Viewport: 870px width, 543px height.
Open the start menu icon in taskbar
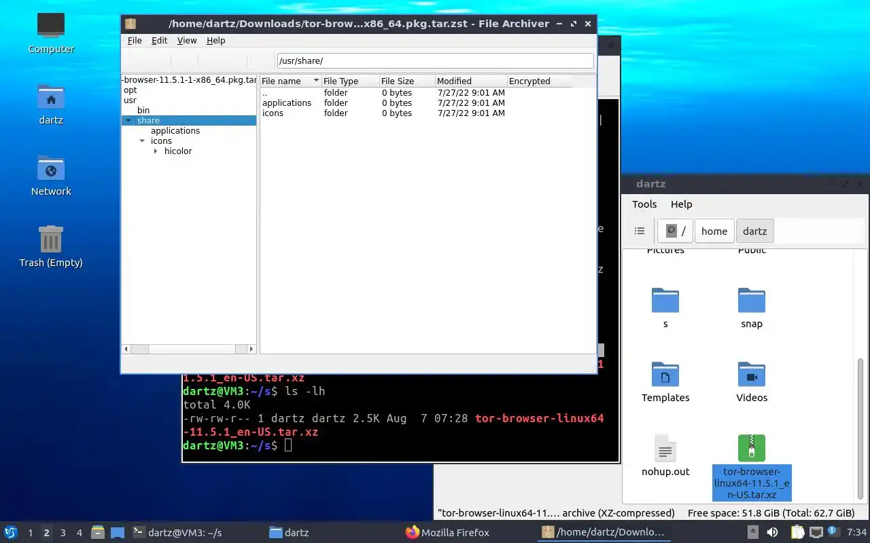pos(10,533)
